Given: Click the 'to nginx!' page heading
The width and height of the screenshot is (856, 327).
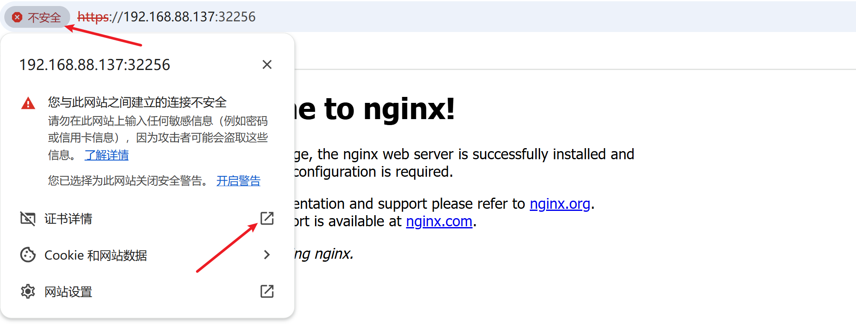Looking at the screenshot, I should [389, 109].
